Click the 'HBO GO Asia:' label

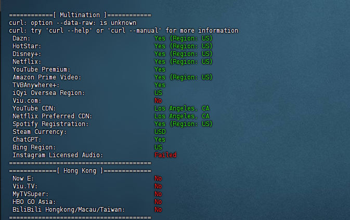click(34, 202)
